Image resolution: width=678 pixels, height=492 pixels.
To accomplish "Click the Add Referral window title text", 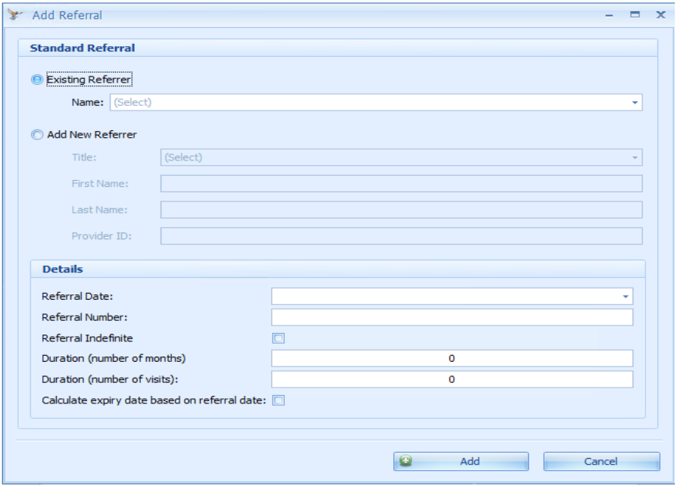I will tap(67, 16).
